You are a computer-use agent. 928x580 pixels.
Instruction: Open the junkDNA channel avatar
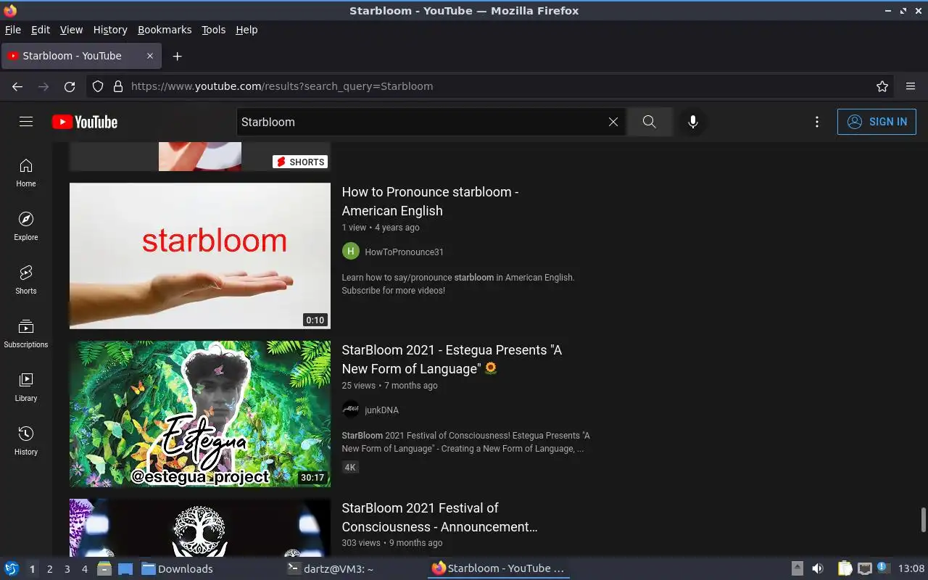[351, 410]
